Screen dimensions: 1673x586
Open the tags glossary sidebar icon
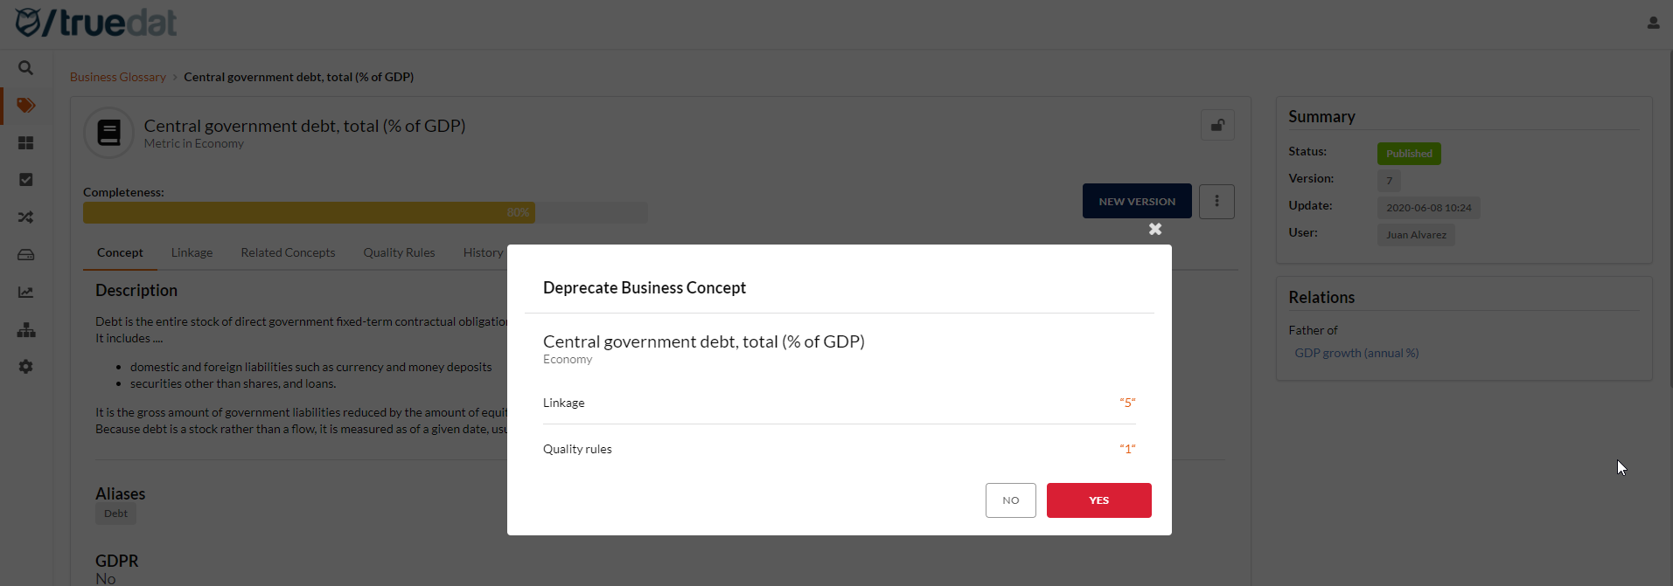coord(25,105)
